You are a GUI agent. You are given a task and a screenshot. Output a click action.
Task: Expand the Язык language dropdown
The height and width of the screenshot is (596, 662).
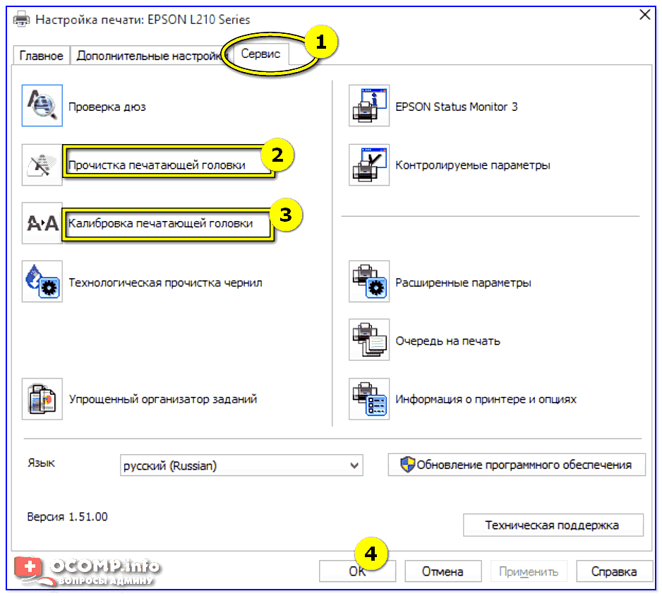point(241,465)
